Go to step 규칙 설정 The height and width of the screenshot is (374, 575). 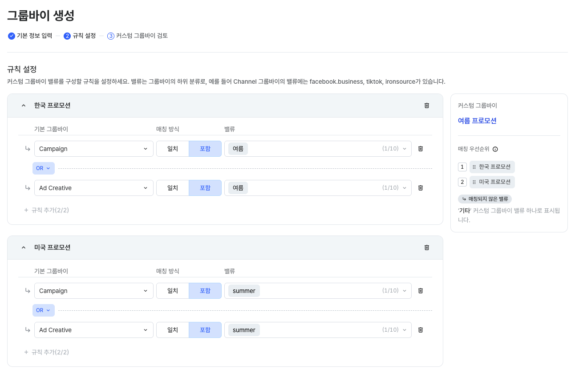[x=80, y=36]
